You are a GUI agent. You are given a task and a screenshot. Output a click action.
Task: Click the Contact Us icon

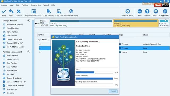pyautogui.click(x=156, y=11)
